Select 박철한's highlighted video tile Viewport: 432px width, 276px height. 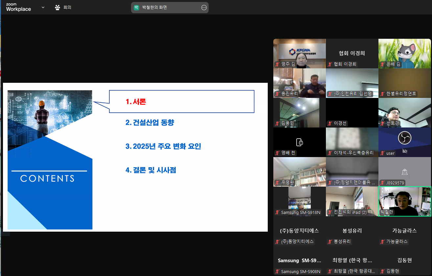[x=404, y=201]
